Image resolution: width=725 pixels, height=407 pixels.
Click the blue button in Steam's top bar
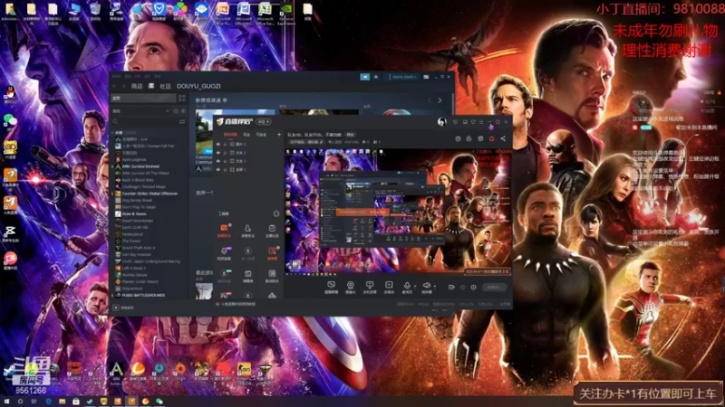coord(365,77)
